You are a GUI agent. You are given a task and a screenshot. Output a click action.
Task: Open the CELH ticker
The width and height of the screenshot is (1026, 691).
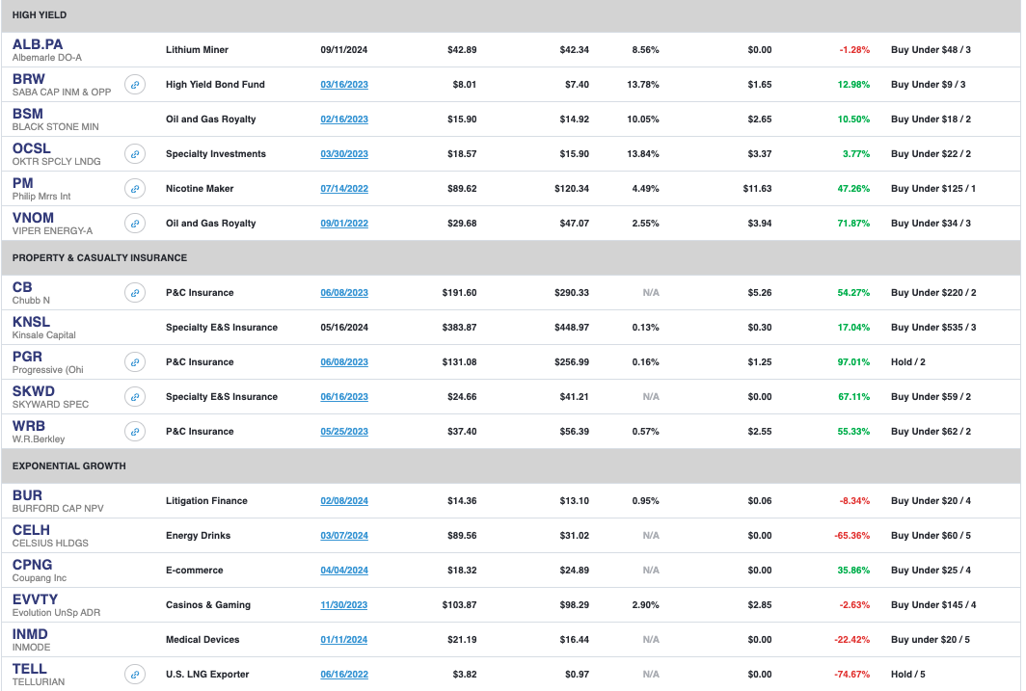coord(32,530)
